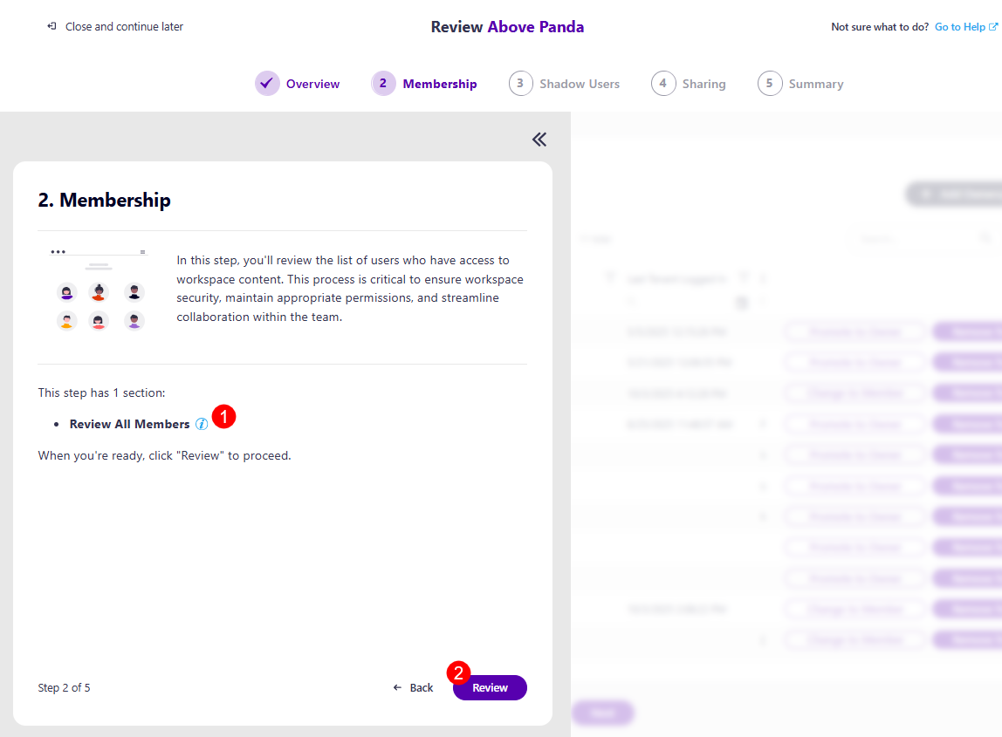Select the checkmark icon on the Overview step
This screenshot has height=737, width=1002.
pos(266,83)
